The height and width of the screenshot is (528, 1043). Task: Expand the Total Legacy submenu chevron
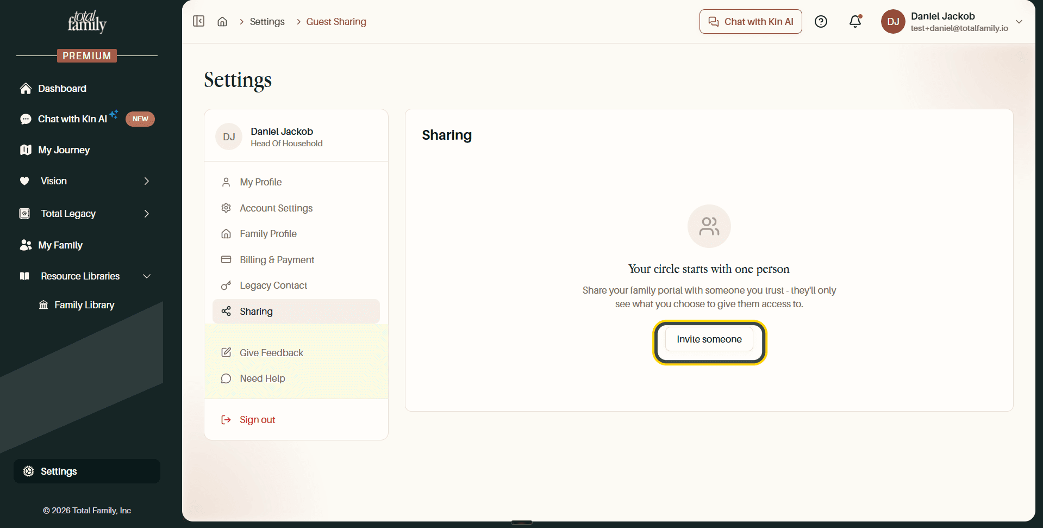point(147,214)
